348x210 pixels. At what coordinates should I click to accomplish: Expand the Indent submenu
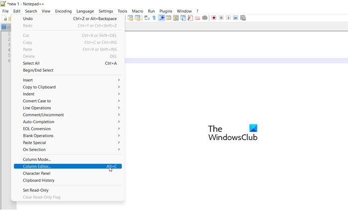tap(68, 94)
